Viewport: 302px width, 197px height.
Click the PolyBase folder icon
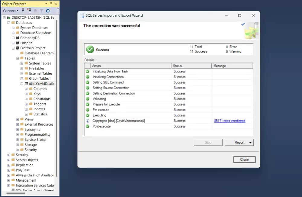[13, 170]
